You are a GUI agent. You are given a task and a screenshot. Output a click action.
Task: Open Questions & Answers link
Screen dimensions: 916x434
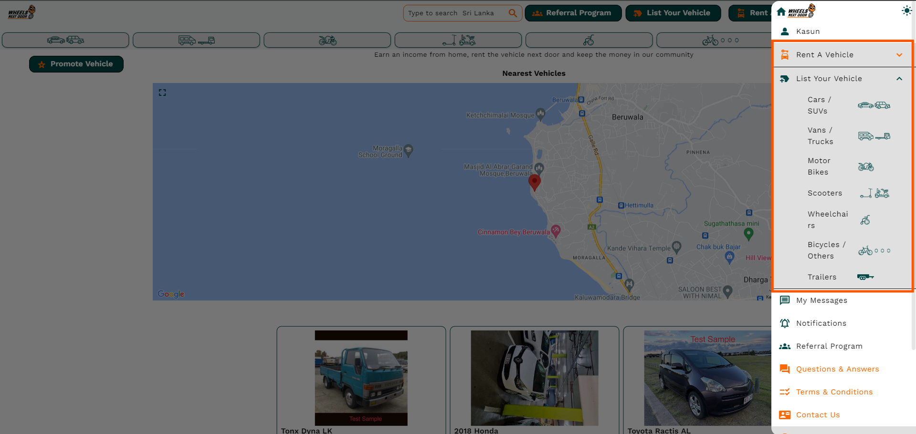[x=837, y=369]
